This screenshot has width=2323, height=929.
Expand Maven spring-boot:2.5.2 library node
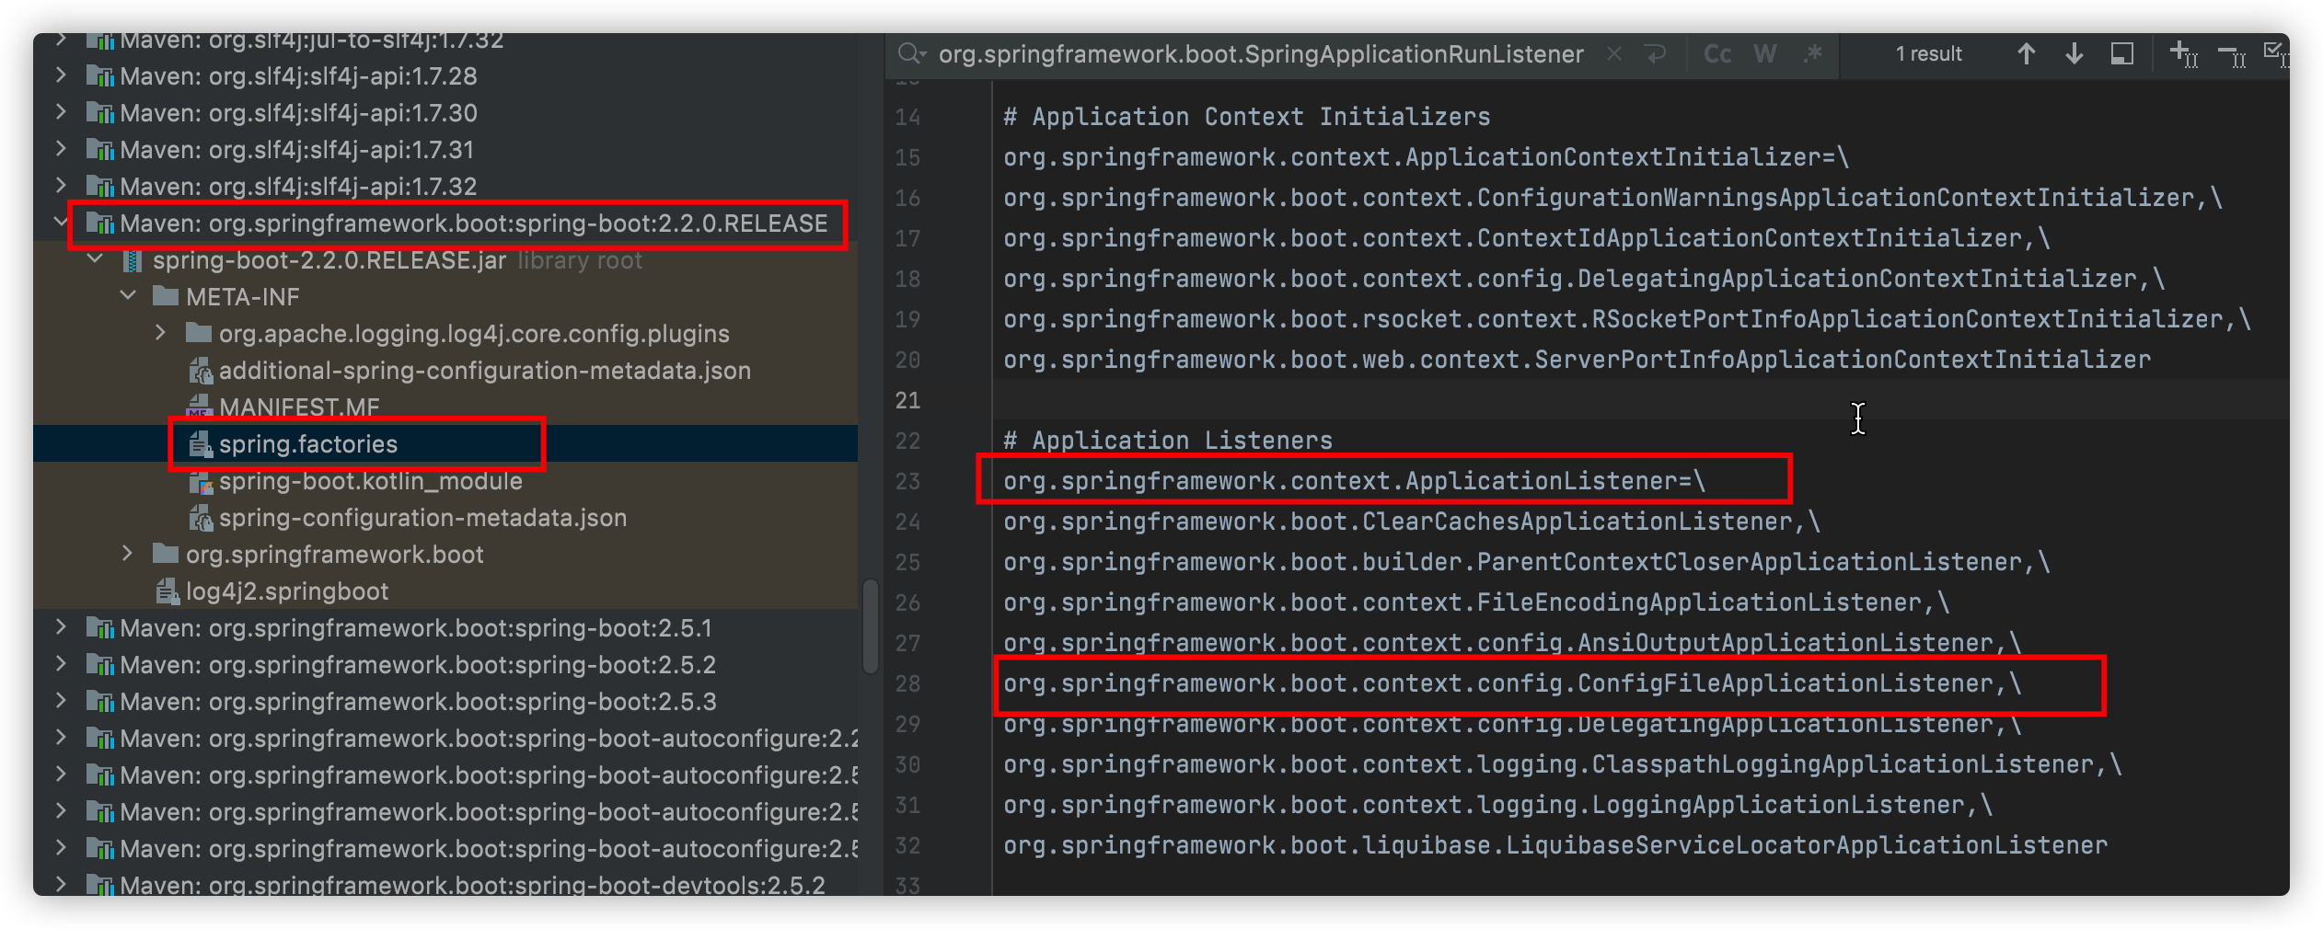tap(61, 664)
